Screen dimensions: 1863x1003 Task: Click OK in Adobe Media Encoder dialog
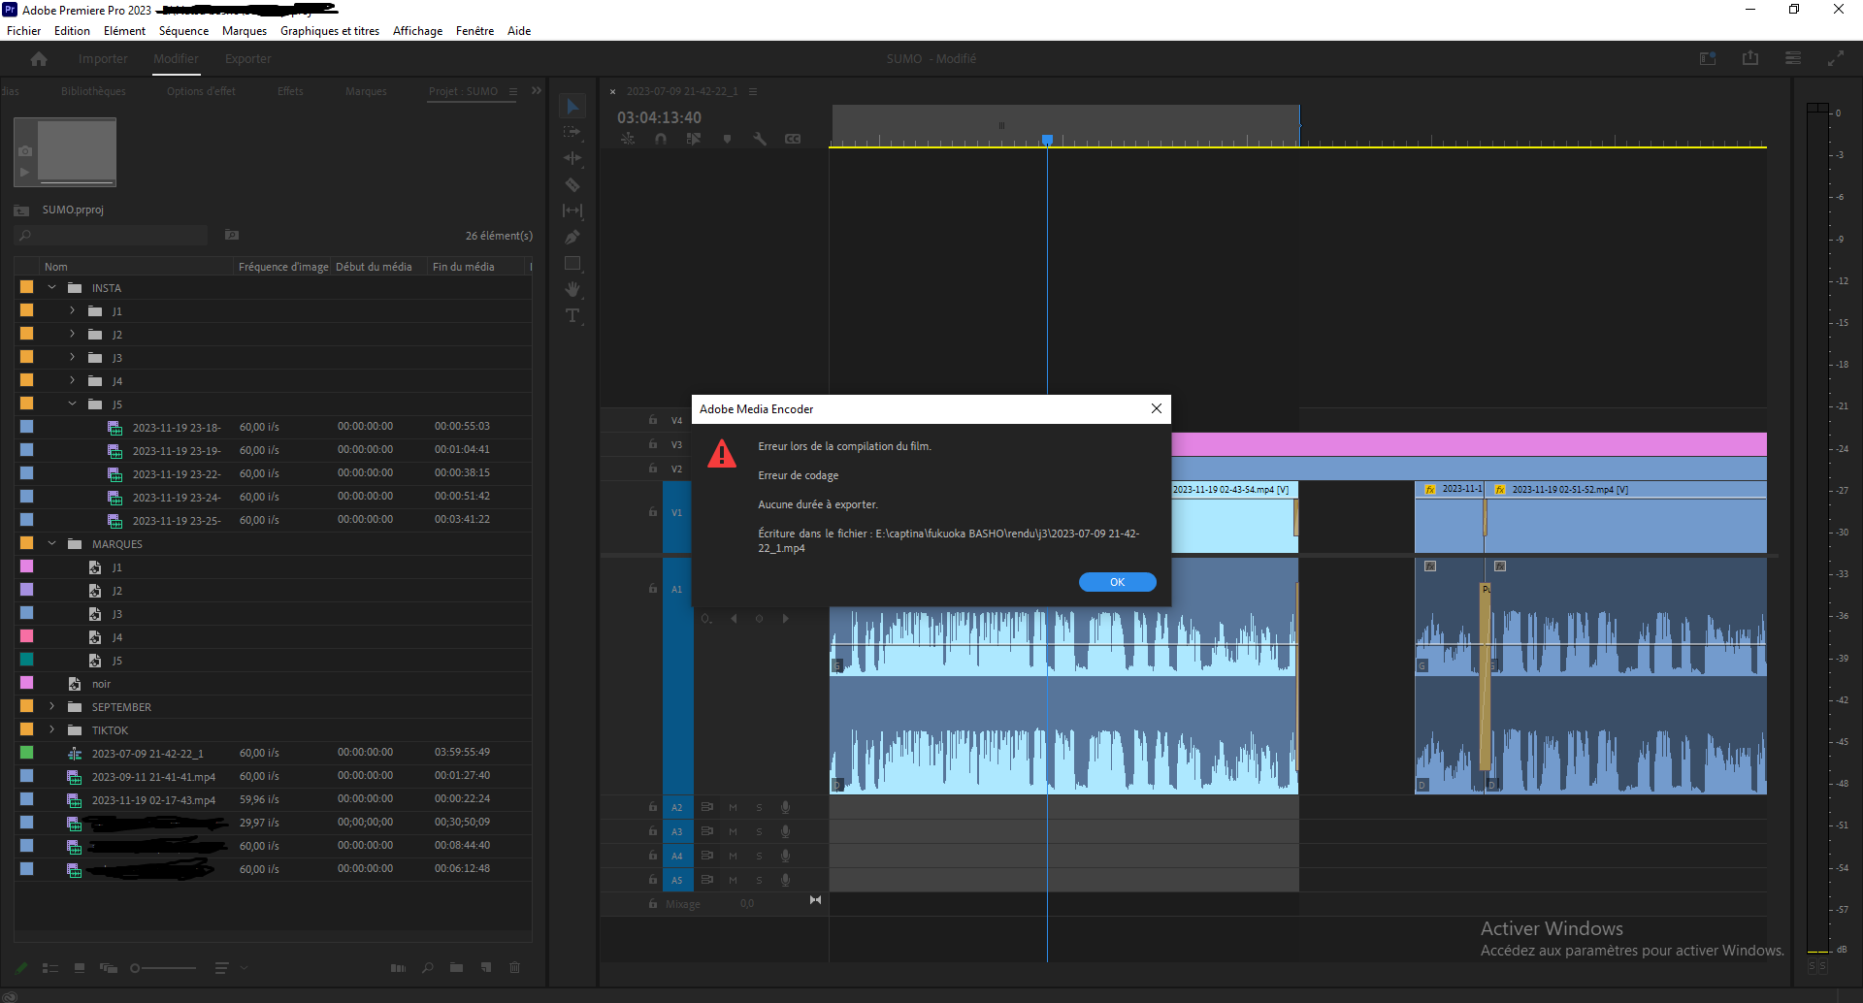[x=1117, y=582]
